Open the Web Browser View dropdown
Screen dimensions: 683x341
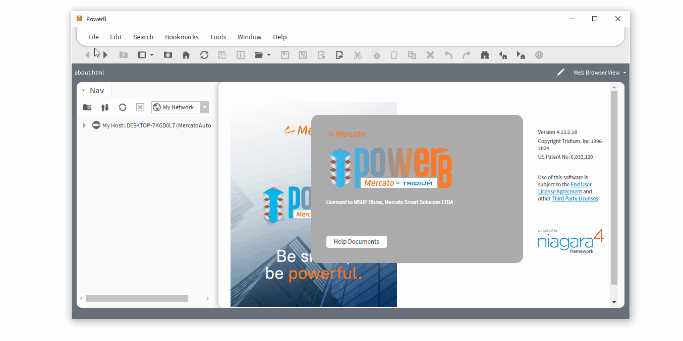600,73
